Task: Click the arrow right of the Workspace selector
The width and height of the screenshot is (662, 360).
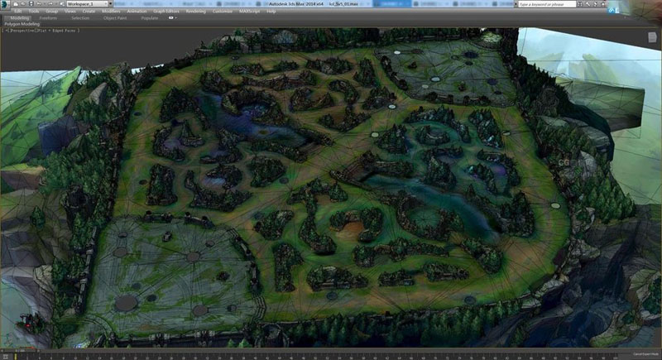Action: pyautogui.click(x=111, y=4)
